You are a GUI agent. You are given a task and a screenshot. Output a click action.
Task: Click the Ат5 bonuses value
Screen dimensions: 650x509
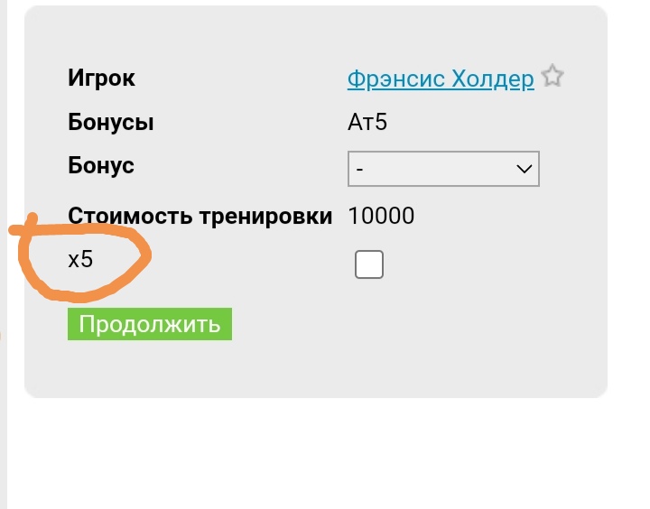coord(367,123)
